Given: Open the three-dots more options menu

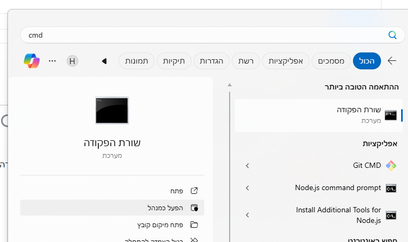Looking at the screenshot, I should [x=52, y=61].
